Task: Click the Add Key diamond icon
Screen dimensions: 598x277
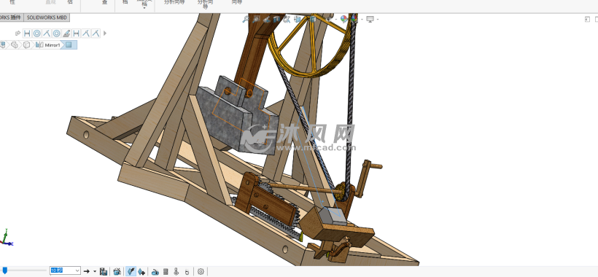Action: pyautogui.click(x=141, y=271)
